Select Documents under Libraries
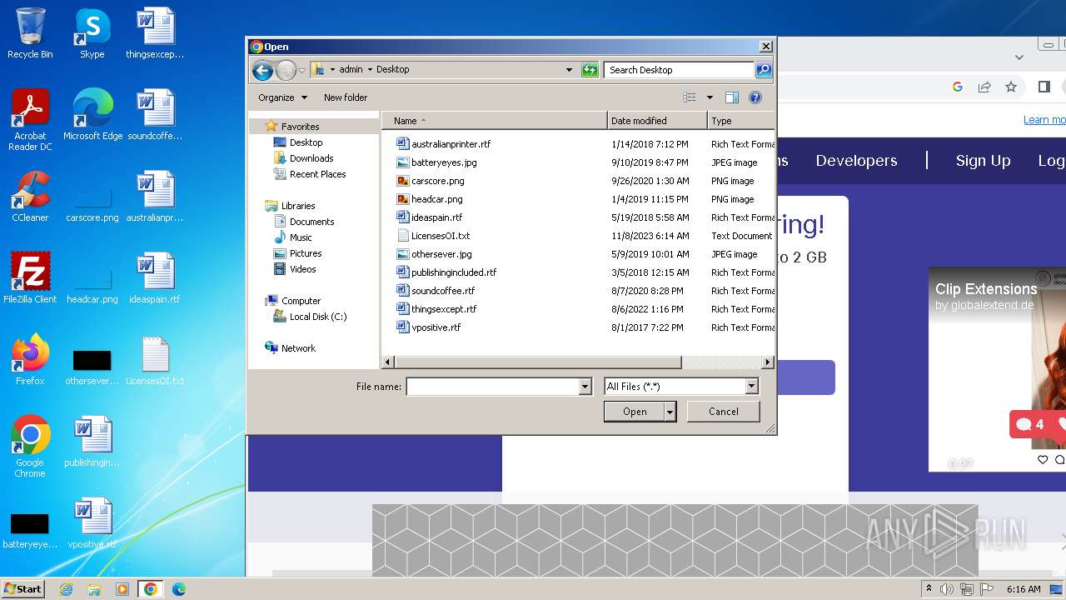1066x600 pixels. click(x=311, y=222)
